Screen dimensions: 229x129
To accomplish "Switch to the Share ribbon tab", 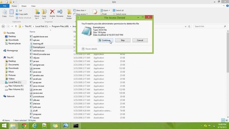I will pos(24,6).
